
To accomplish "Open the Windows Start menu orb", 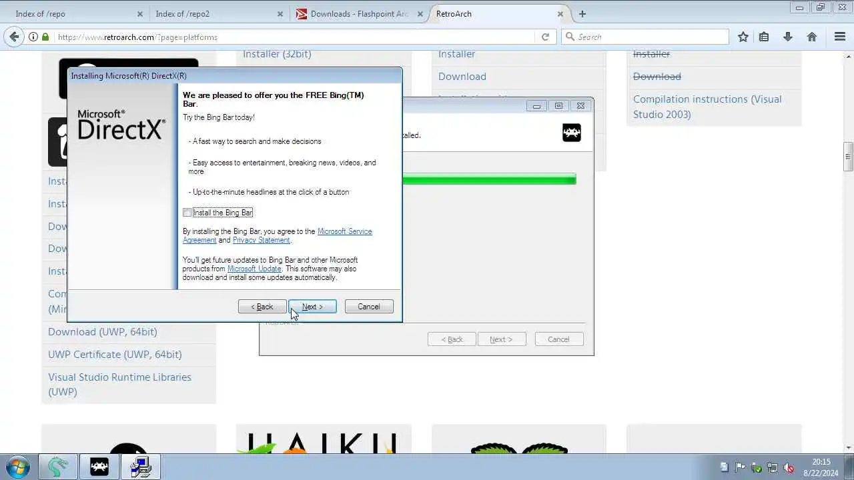I will (x=17, y=466).
